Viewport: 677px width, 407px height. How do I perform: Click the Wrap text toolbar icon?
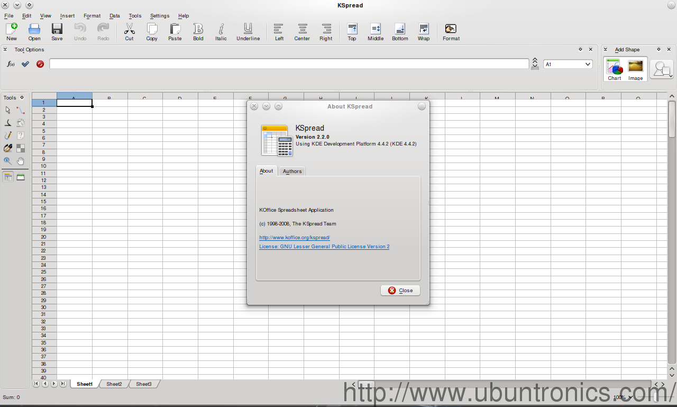click(423, 32)
